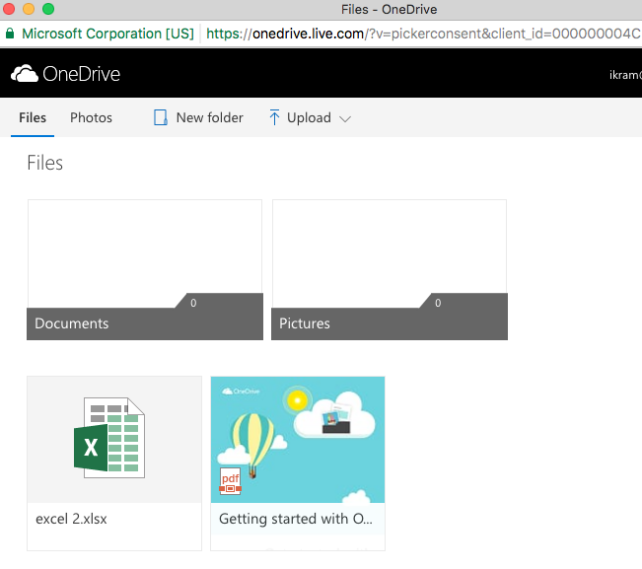Click the red pdf badge icon

[231, 482]
